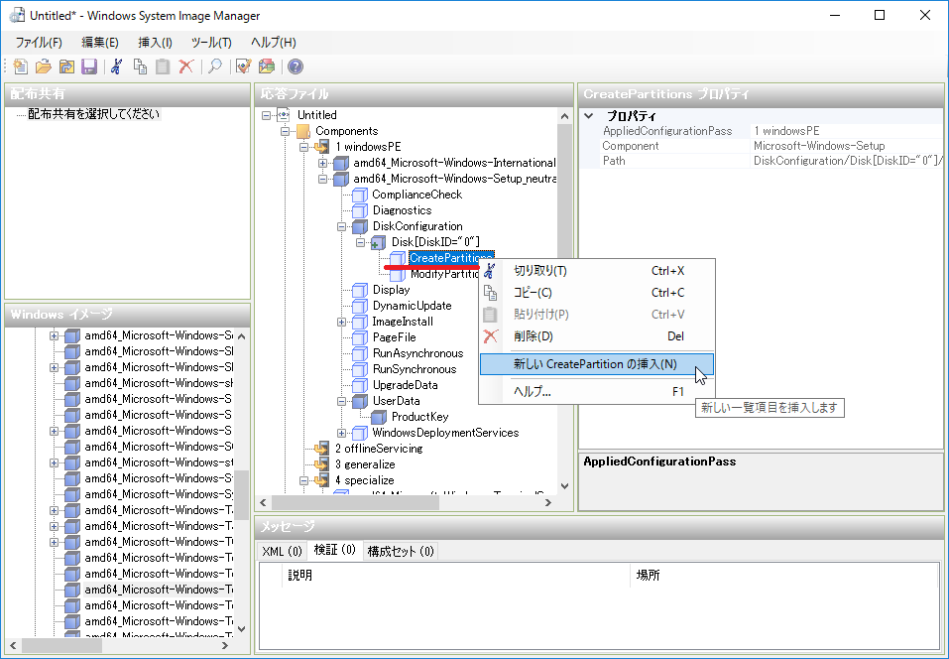Open the 編集(E) menu
The image size is (949, 659).
pos(100,43)
